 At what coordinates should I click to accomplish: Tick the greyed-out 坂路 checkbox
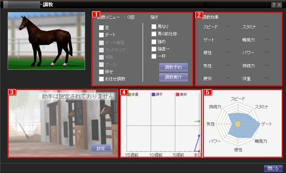102,58
